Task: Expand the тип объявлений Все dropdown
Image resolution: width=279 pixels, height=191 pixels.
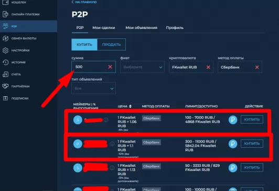Action: click(x=93, y=88)
